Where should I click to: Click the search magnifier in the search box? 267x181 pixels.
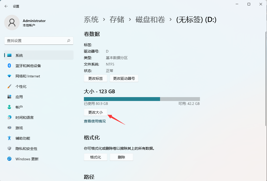(69, 41)
